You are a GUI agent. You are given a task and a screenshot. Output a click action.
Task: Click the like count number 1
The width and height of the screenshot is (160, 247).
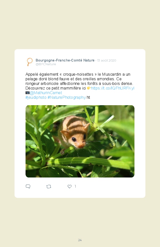[75, 186]
